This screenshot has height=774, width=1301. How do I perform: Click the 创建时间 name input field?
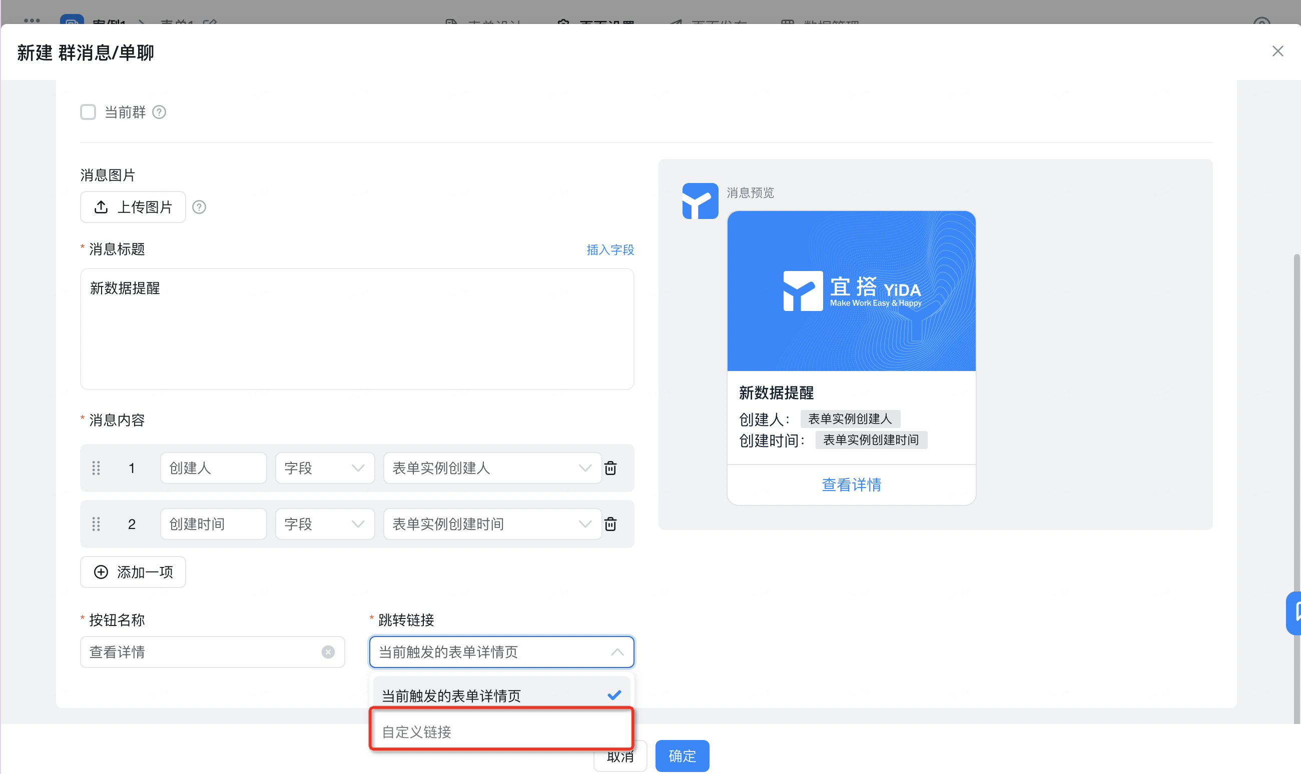(214, 524)
